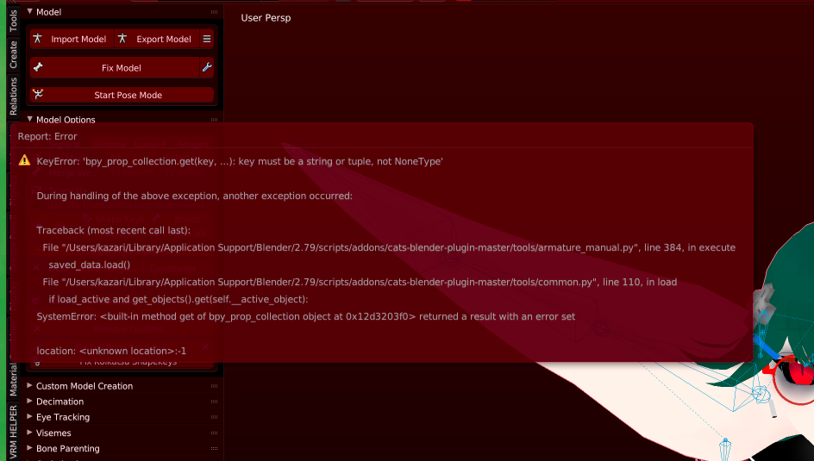814x461 pixels.
Task: Click the Export Model button
Action: (x=157, y=39)
